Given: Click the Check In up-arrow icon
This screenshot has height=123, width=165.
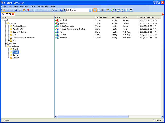Looking at the screenshot, I should (118, 10).
